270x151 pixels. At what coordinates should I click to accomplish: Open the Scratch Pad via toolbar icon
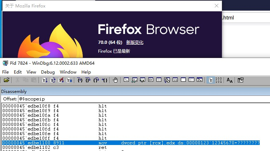[183, 80]
